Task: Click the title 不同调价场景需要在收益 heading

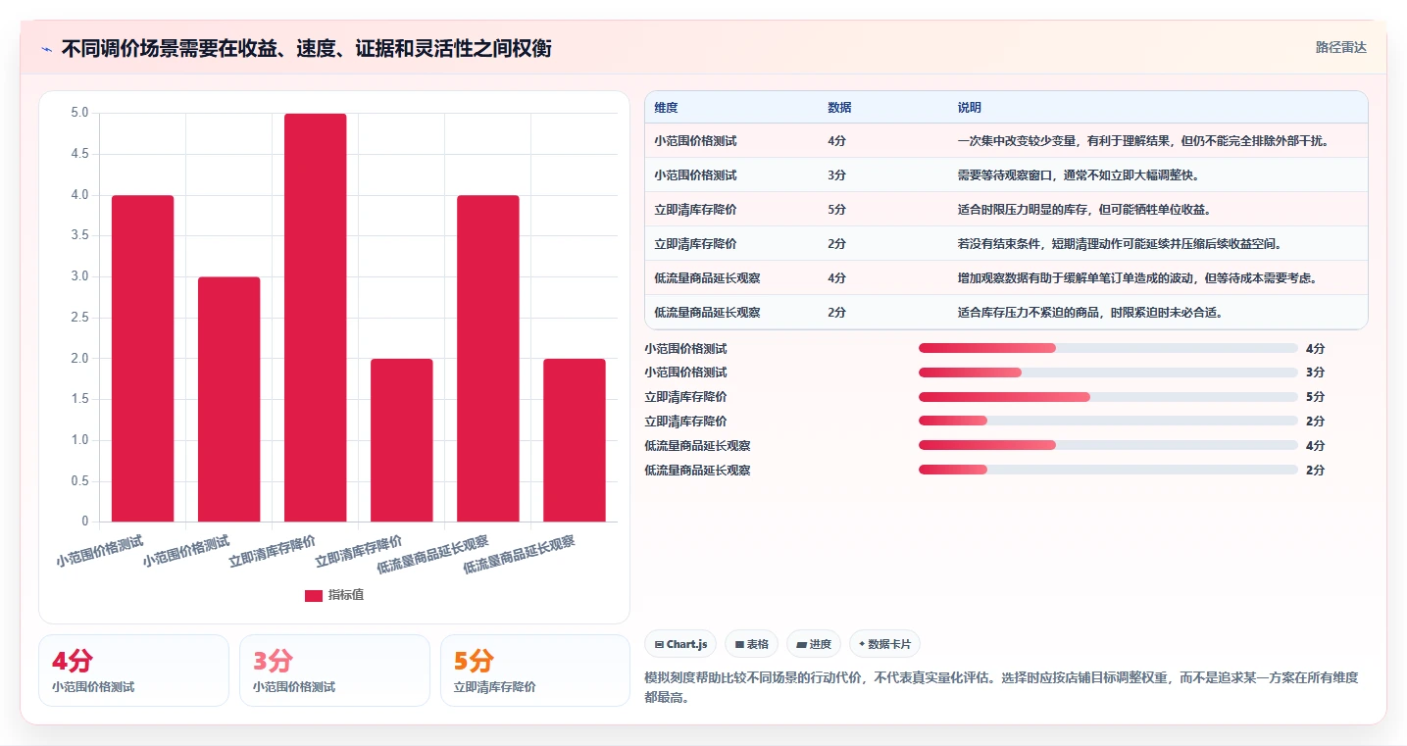Action: point(307,48)
